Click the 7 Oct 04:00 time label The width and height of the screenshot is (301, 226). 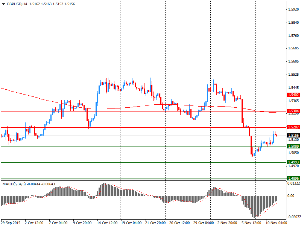click(58, 223)
